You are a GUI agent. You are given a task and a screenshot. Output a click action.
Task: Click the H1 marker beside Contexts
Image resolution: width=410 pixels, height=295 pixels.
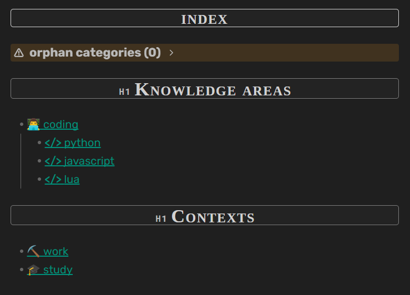pyautogui.click(x=161, y=218)
